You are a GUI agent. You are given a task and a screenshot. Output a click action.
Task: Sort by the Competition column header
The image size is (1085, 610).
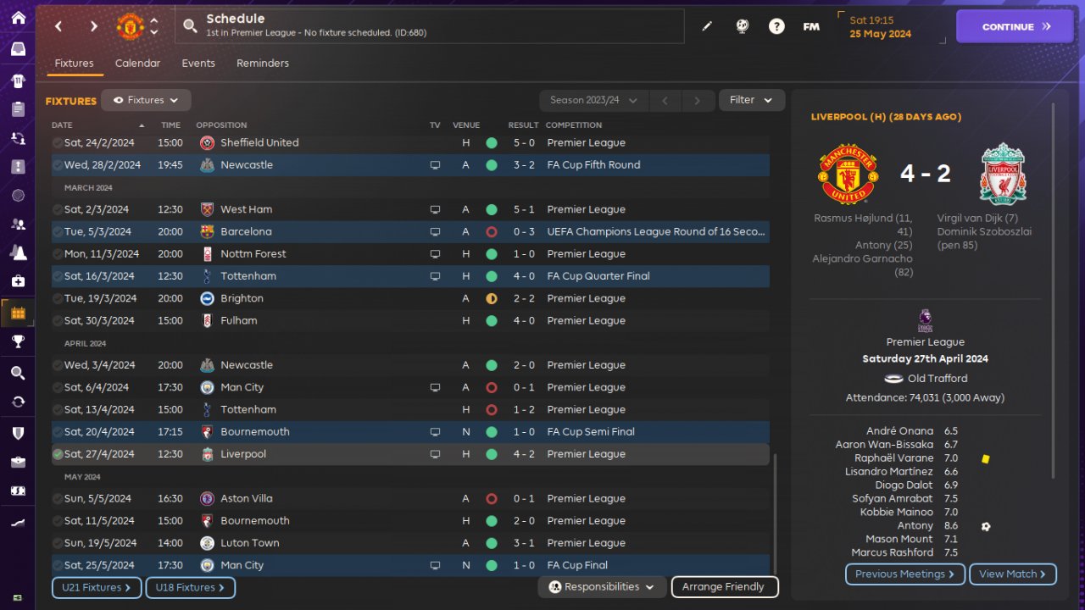tap(574, 125)
